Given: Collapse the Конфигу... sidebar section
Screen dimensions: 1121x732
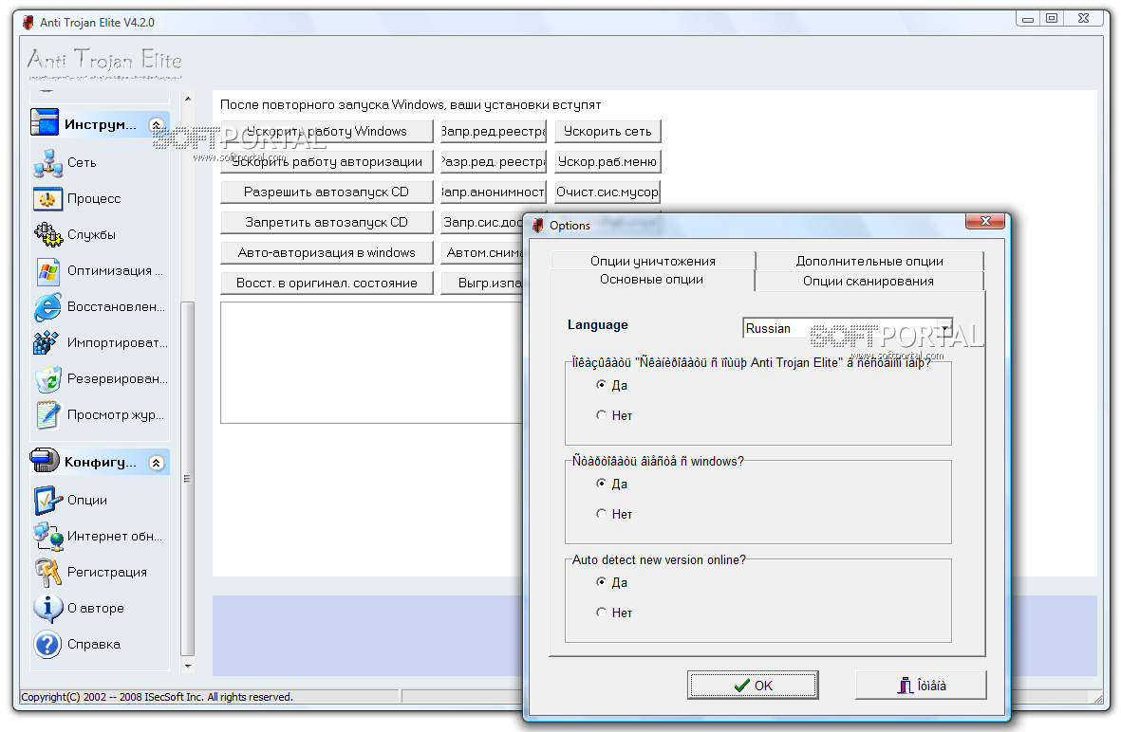Looking at the screenshot, I should [157, 463].
